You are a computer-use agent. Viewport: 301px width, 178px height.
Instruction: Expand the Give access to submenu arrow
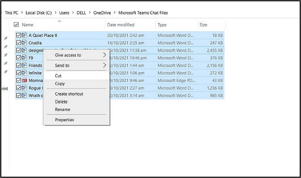(104, 55)
